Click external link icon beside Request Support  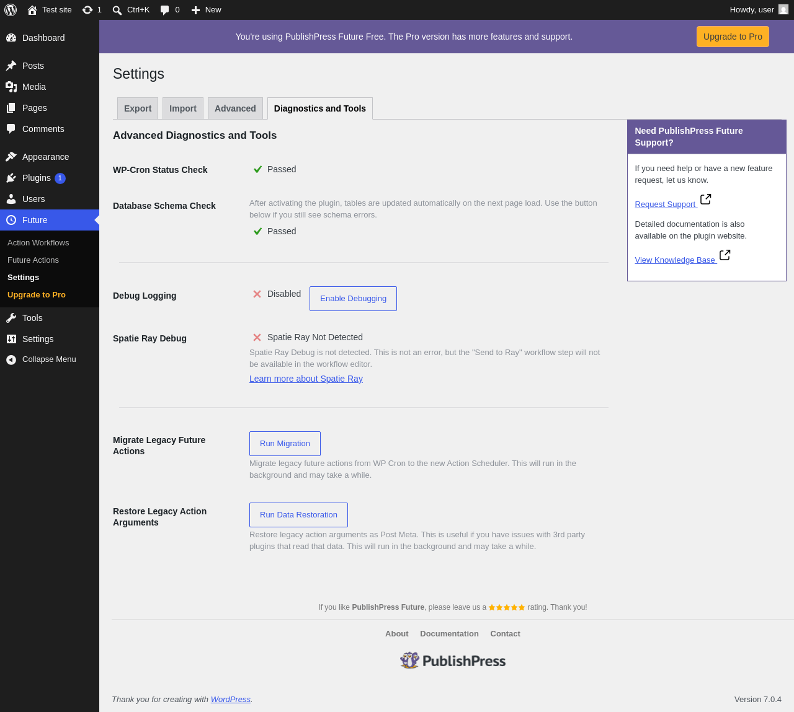pos(706,199)
